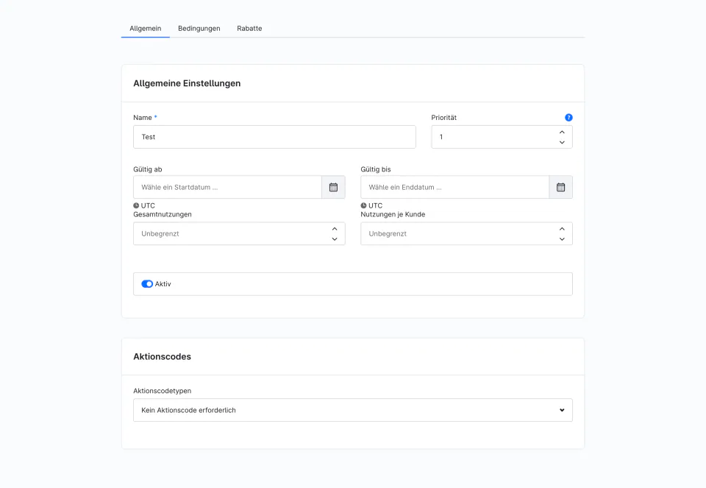
Task: Click the Gesamtnutzungen label
Action: [x=163, y=214]
